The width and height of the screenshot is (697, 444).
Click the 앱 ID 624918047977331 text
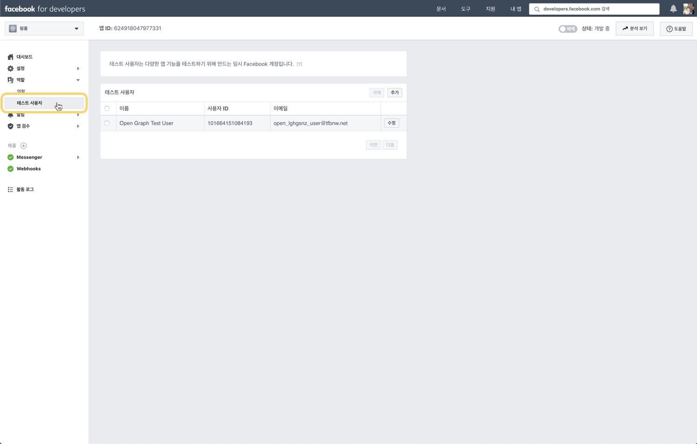130,28
